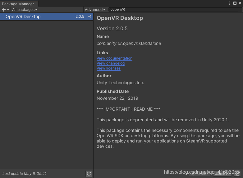Click the Last update May 6 status text

click(x=25, y=174)
